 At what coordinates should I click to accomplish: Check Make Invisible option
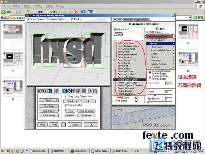pyautogui.click(x=66, y=105)
